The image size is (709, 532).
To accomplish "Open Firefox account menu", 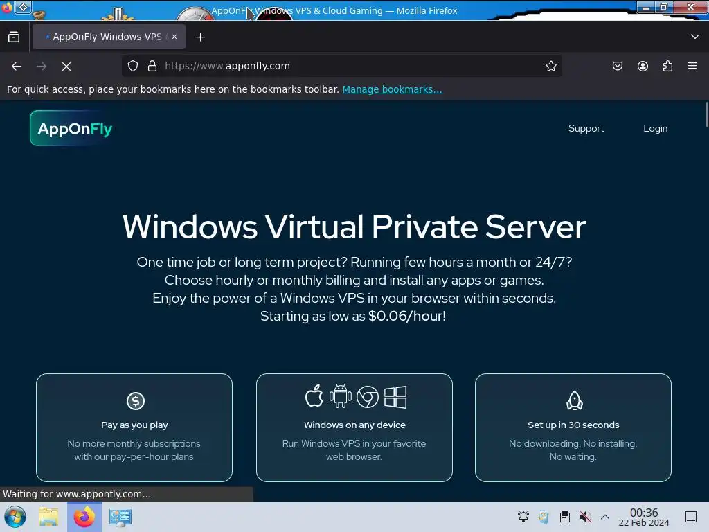I will [643, 66].
